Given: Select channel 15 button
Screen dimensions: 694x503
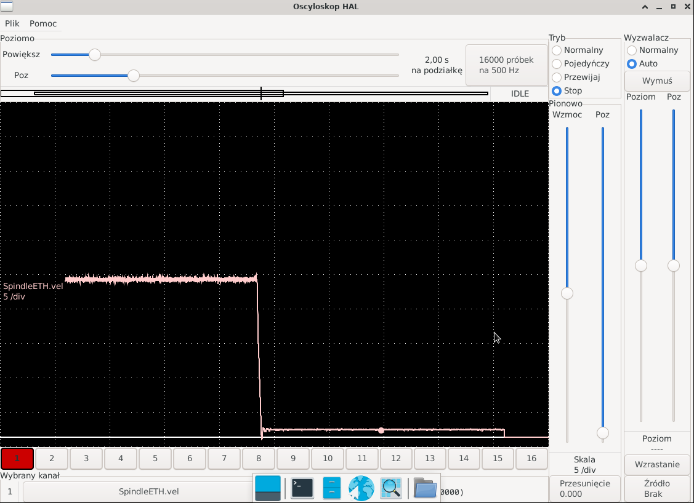Looking at the screenshot, I should click(x=498, y=458).
